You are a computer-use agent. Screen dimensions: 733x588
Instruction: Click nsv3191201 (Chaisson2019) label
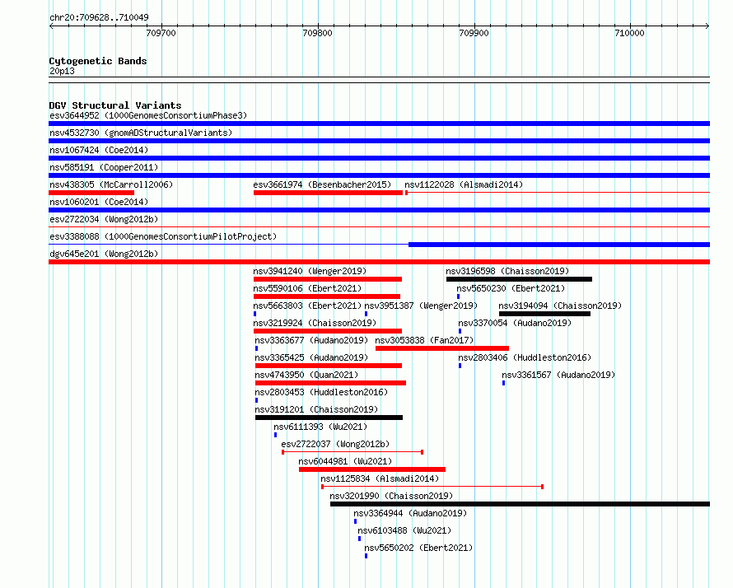click(317, 409)
